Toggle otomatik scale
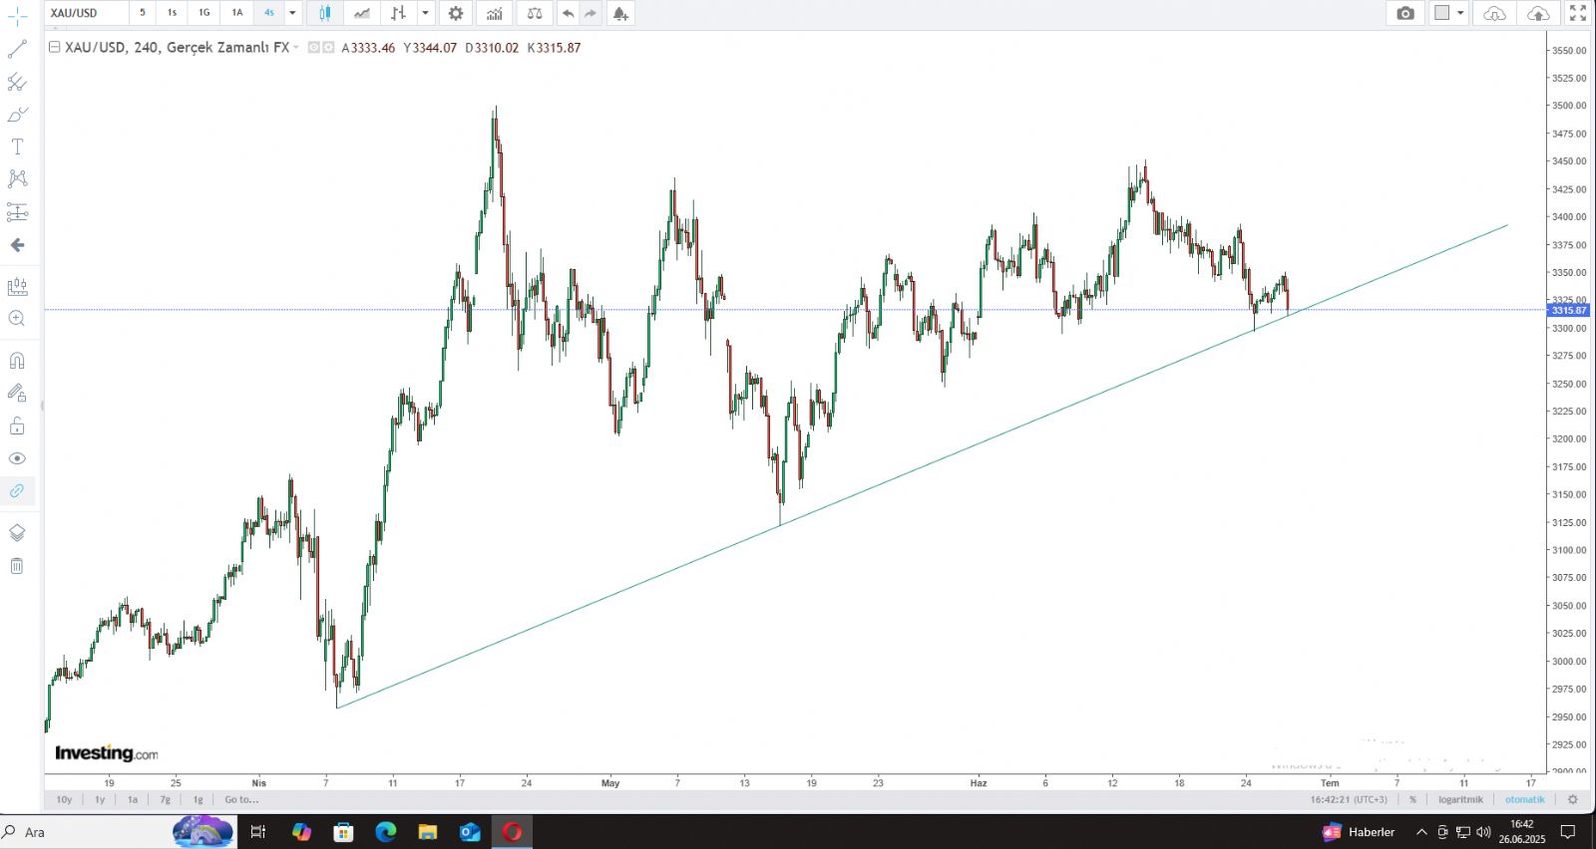The width and height of the screenshot is (1596, 849). pyautogui.click(x=1525, y=799)
